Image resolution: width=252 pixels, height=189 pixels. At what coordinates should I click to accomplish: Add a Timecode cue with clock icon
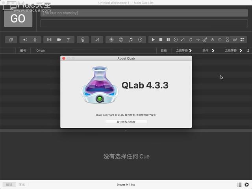(140, 39)
